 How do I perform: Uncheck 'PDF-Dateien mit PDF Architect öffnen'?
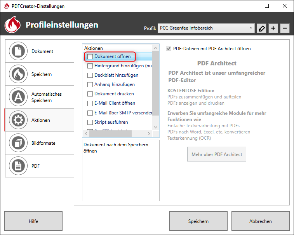(169, 49)
